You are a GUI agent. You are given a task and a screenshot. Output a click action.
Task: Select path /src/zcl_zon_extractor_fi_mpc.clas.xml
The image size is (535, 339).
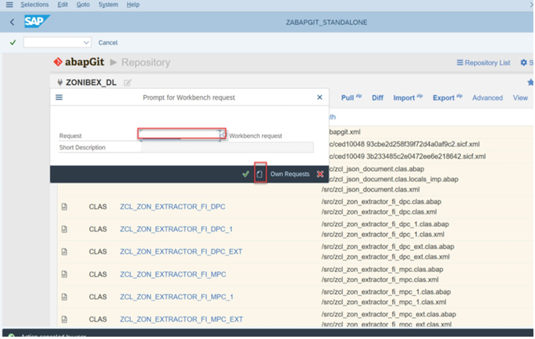pos(380,280)
